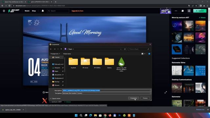Select the EFI clover folder
This screenshot has height=118, width=210.
pos(85,63)
